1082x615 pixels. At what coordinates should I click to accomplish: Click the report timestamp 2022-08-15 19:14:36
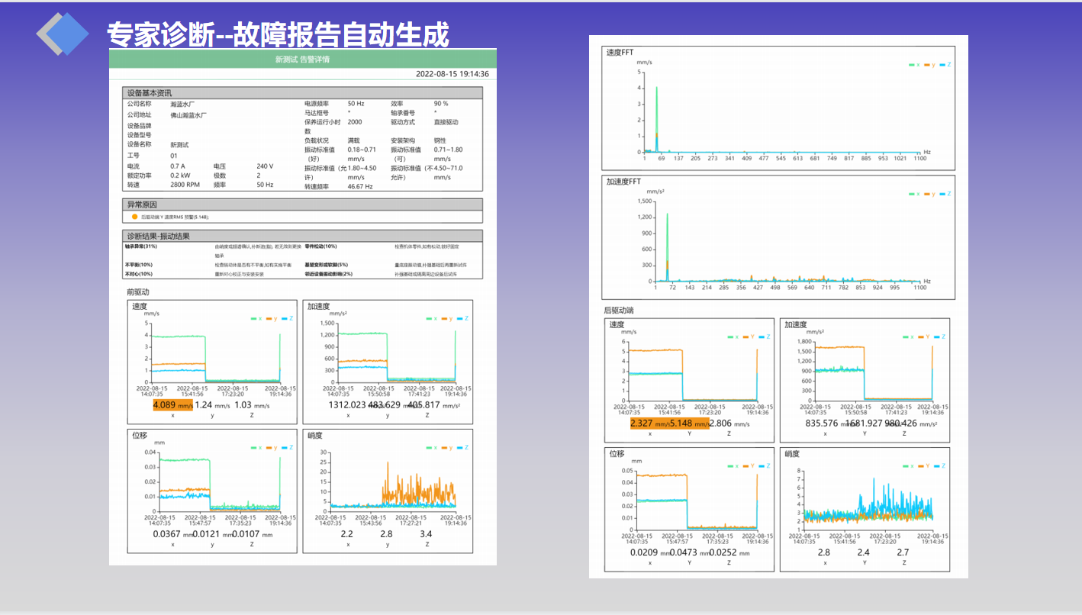(452, 74)
